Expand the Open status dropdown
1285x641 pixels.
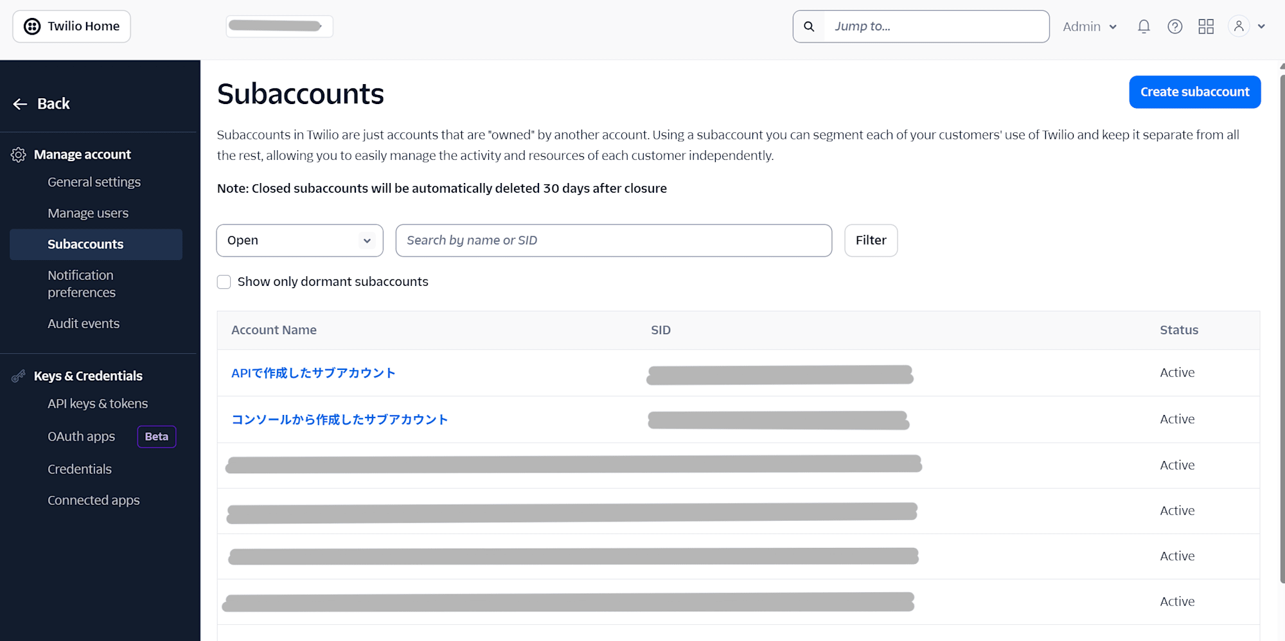(299, 240)
